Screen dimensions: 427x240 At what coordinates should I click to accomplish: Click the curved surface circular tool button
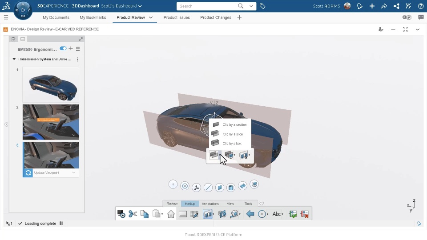(242, 186)
